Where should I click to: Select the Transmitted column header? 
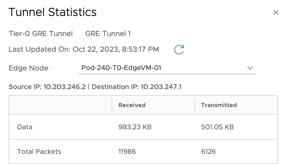pos(219,105)
